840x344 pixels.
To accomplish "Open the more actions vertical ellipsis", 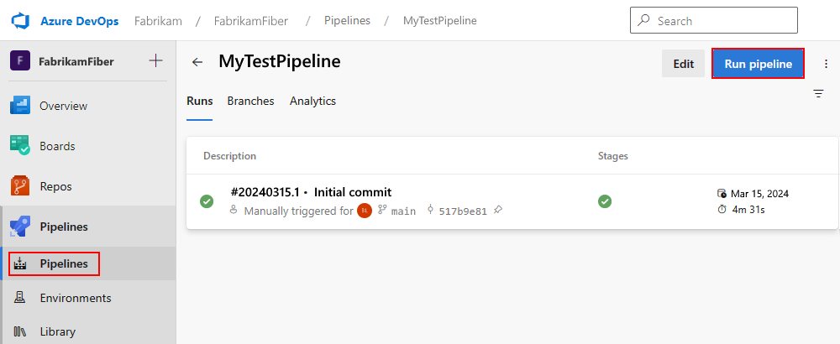I will [x=826, y=64].
